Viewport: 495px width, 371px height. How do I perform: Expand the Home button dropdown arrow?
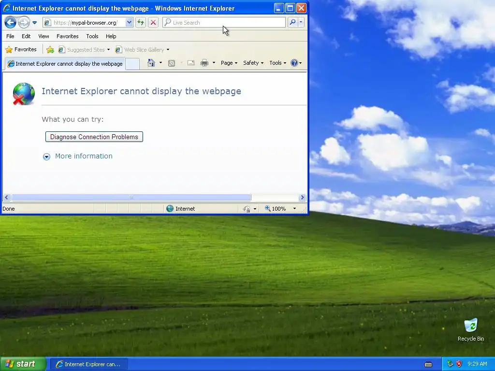click(160, 63)
